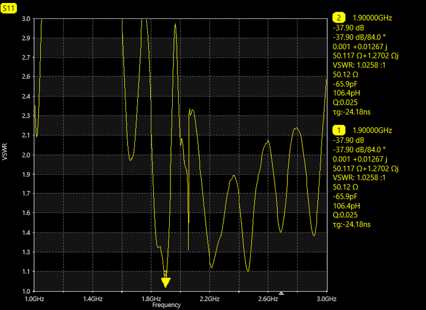Select the 3.0GHz stop frequency label

327,299
